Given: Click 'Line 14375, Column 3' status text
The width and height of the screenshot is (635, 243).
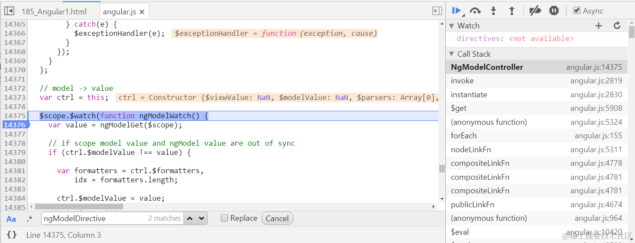Looking at the screenshot, I should click(x=63, y=235).
